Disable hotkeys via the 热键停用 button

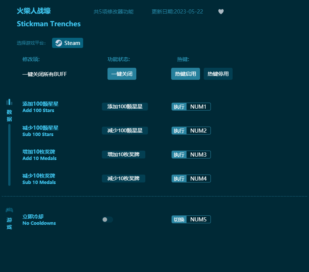218,74
